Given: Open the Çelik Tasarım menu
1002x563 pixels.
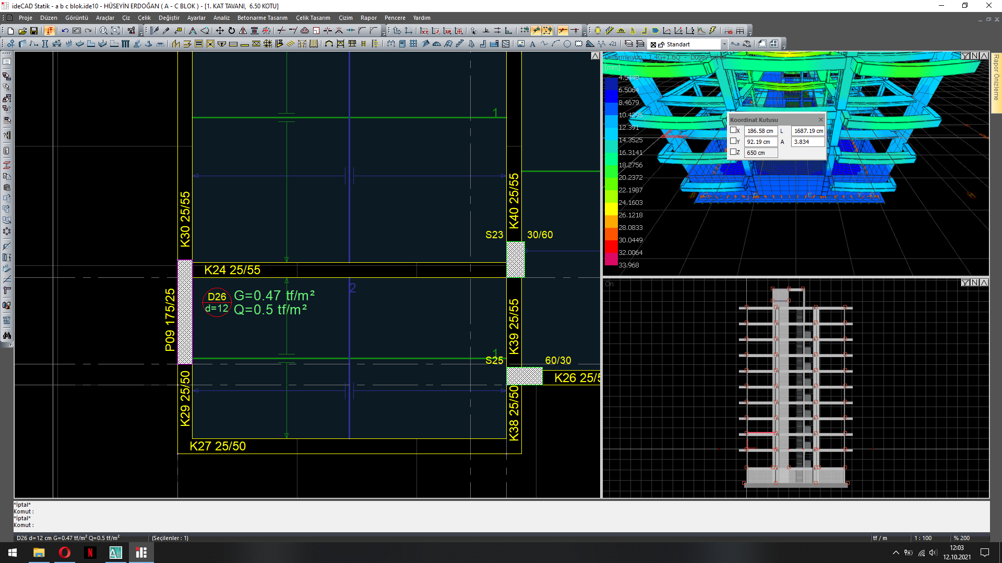Looking at the screenshot, I should 313,18.
